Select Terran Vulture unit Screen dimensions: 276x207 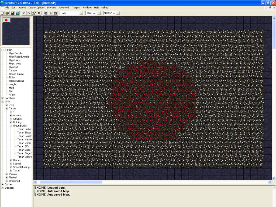pos(24,157)
